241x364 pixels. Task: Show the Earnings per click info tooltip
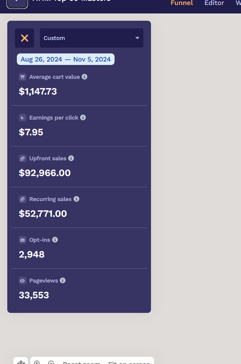pos(83,117)
